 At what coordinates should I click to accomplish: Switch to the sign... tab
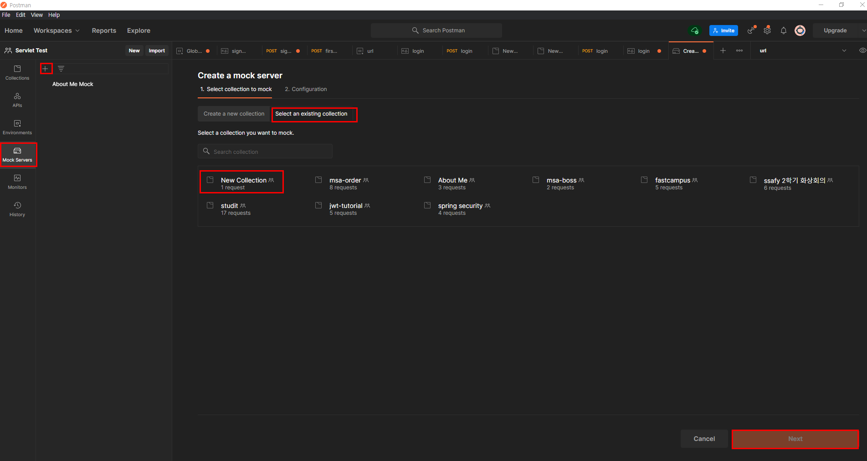[x=238, y=51]
